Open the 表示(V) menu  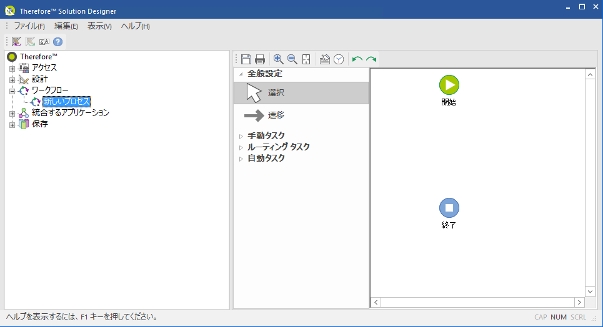tap(99, 26)
